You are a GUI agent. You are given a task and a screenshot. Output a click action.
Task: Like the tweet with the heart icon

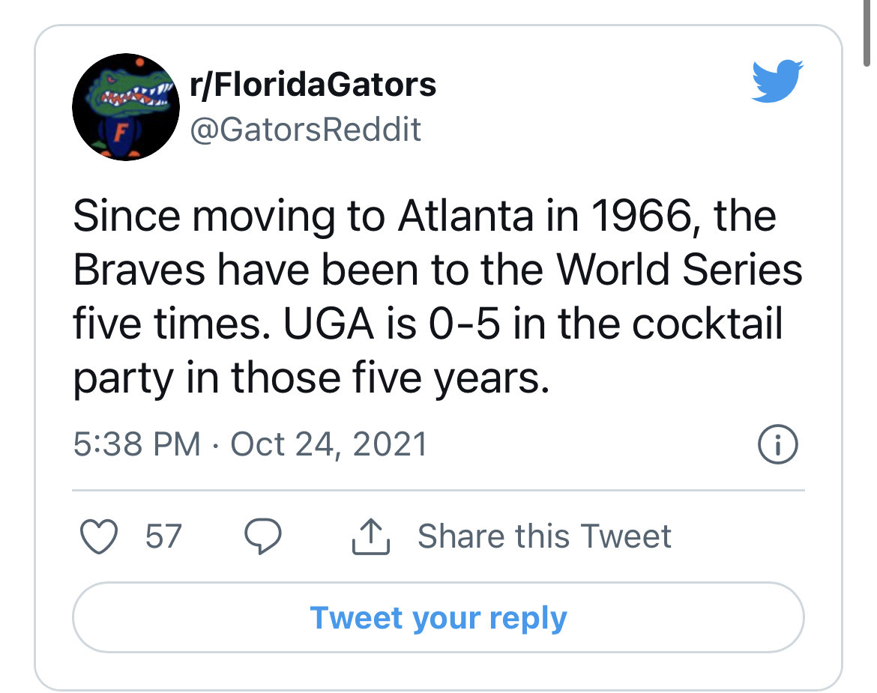tap(99, 536)
